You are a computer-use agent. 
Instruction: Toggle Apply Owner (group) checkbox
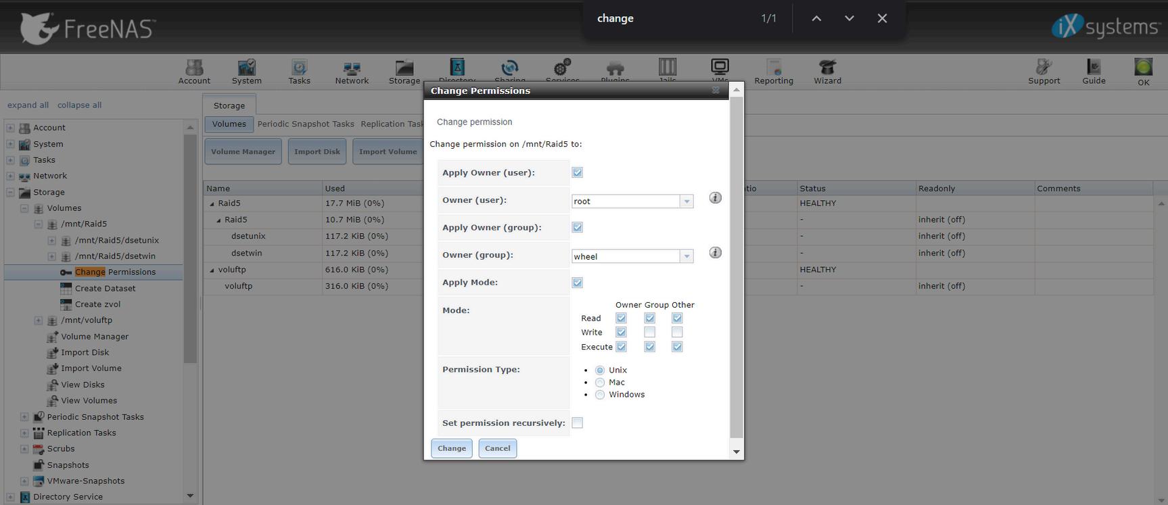coord(578,227)
